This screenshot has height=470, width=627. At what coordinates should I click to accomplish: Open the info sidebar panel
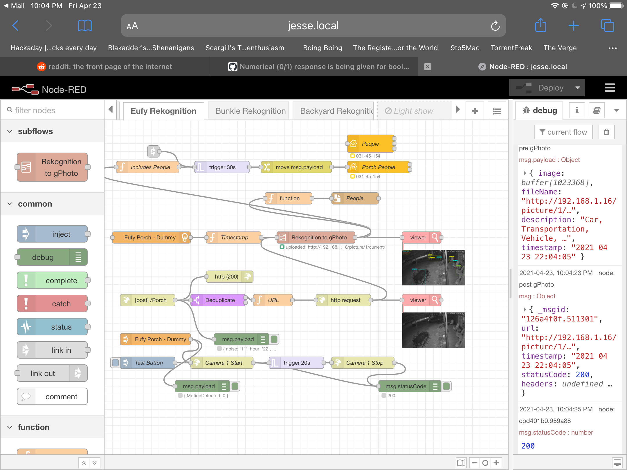(576, 110)
